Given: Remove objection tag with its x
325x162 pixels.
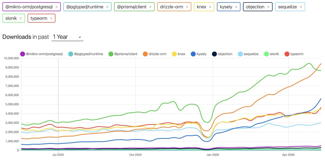Looking at the screenshot, I should [268, 7].
